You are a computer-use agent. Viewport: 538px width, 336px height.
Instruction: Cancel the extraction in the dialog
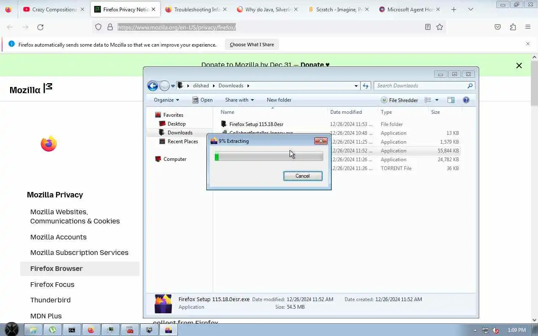click(x=303, y=176)
